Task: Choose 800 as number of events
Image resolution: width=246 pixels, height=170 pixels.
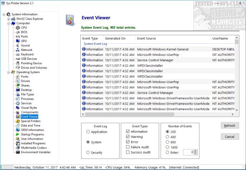Action: pyautogui.click(x=167, y=142)
